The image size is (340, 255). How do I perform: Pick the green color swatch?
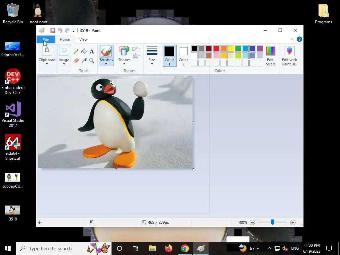point(238,48)
